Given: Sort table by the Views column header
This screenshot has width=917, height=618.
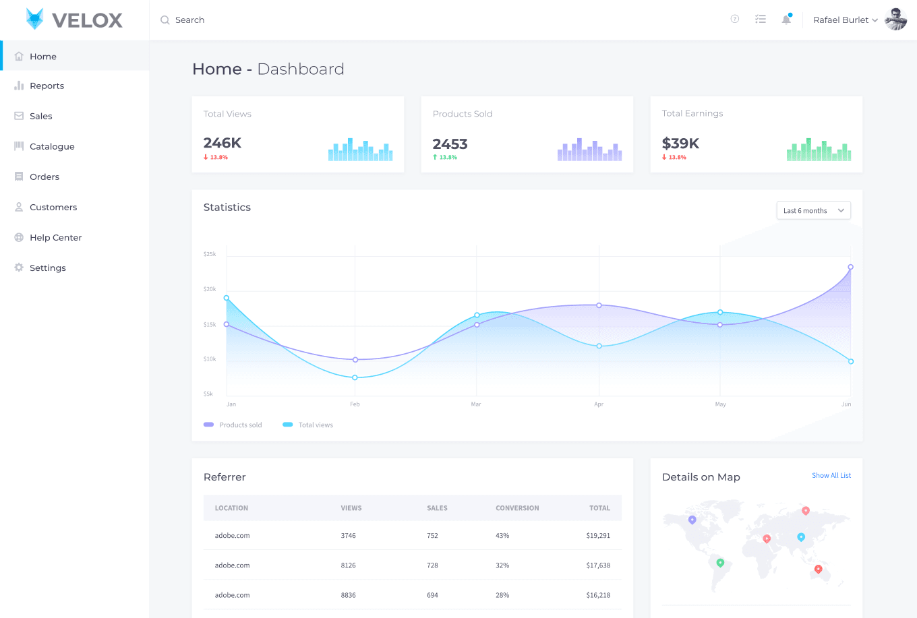Looking at the screenshot, I should (x=351, y=508).
